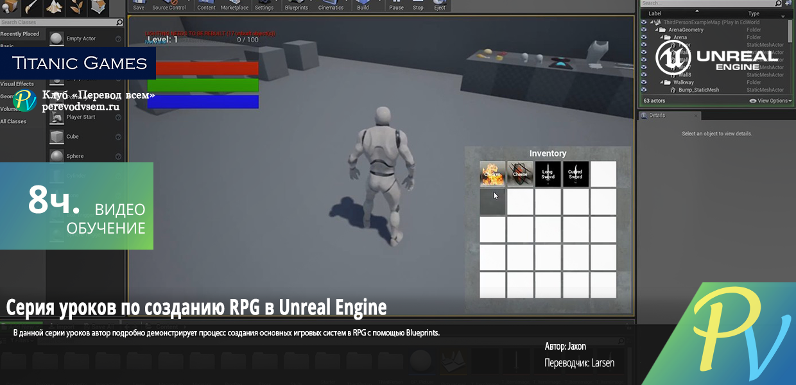Image resolution: width=796 pixels, height=385 pixels.
Task: Select the All Classes category
Action: [x=13, y=121]
